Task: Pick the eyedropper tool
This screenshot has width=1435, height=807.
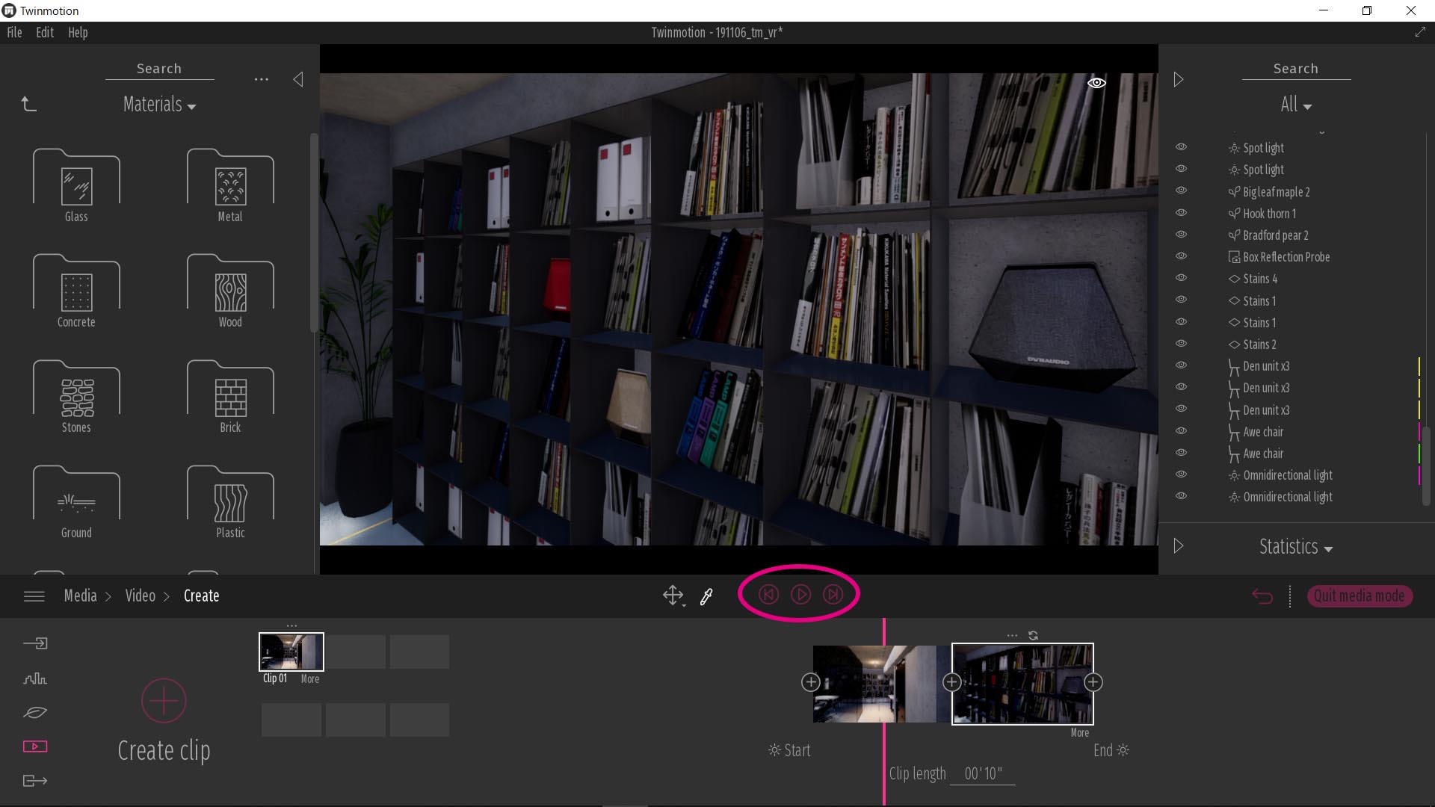Action: click(x=706, y=596)
